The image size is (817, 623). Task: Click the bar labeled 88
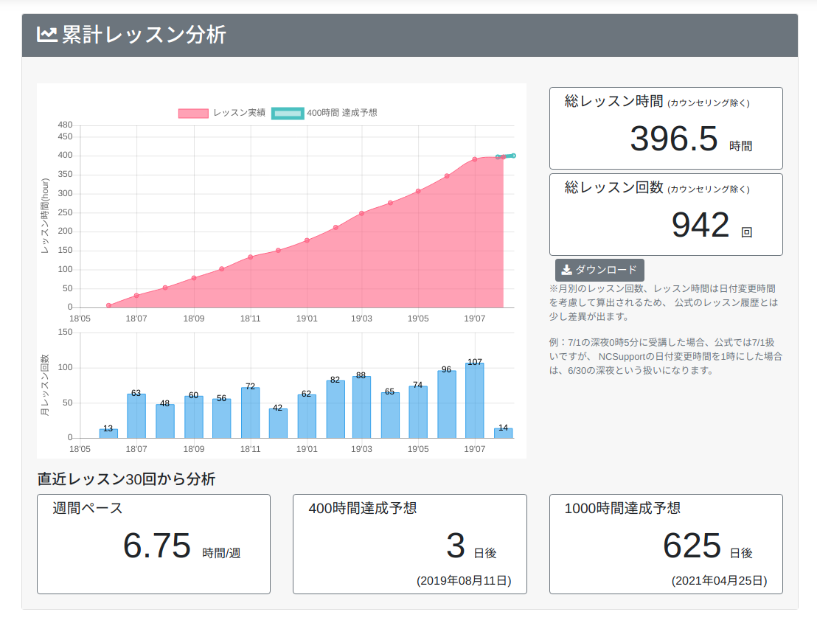[x=361, y=407]
